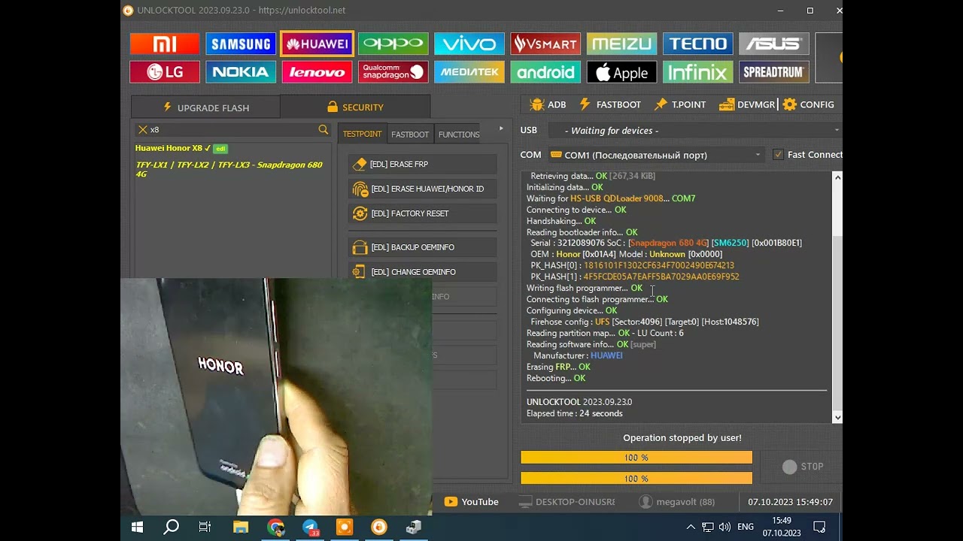Open Telegram from the taskbar

[310, 527]
